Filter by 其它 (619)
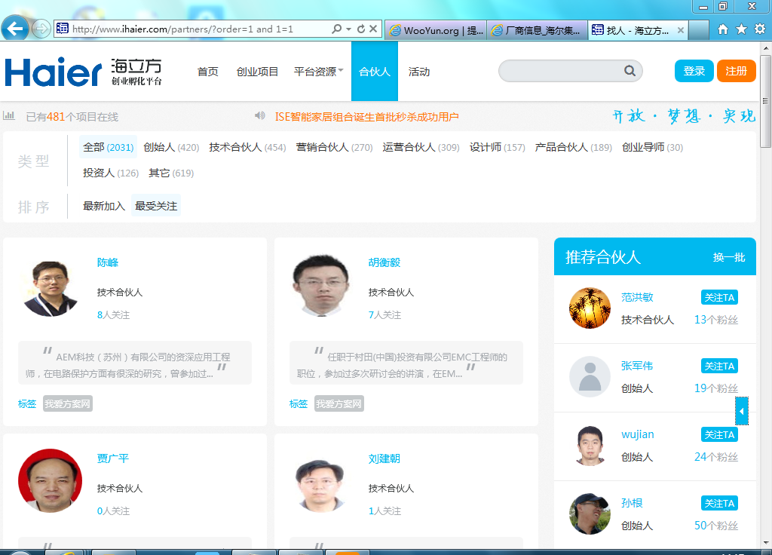Image resolution: width=772 pixels, height=555 pixels. point(171,173)
